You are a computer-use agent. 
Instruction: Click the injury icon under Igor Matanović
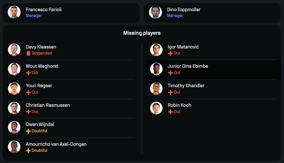pyautogui.click(x=170, y=53)
